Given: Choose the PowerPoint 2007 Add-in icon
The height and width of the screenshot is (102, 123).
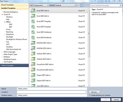Looking at the screenshot, I should click(x=33, y=65).
